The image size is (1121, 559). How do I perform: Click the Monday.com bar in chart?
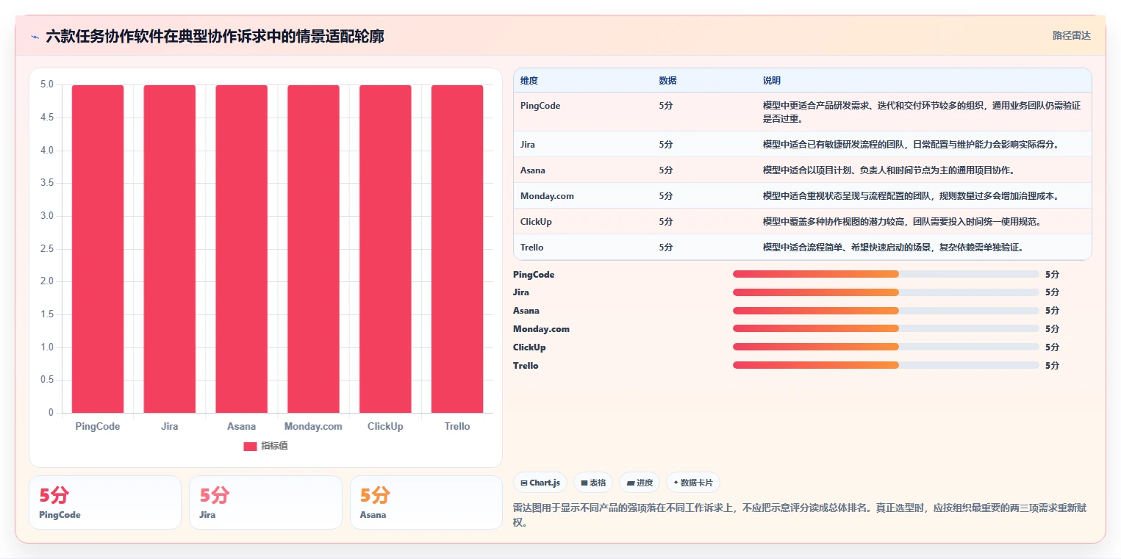[313, 249]
